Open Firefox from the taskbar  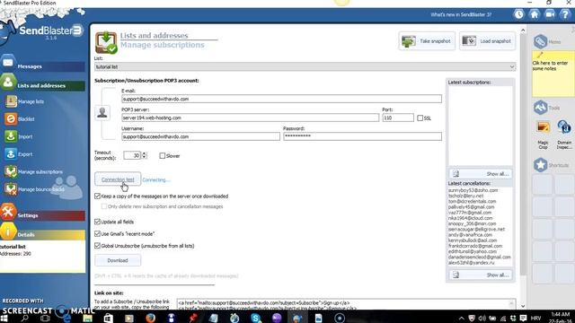150,318
